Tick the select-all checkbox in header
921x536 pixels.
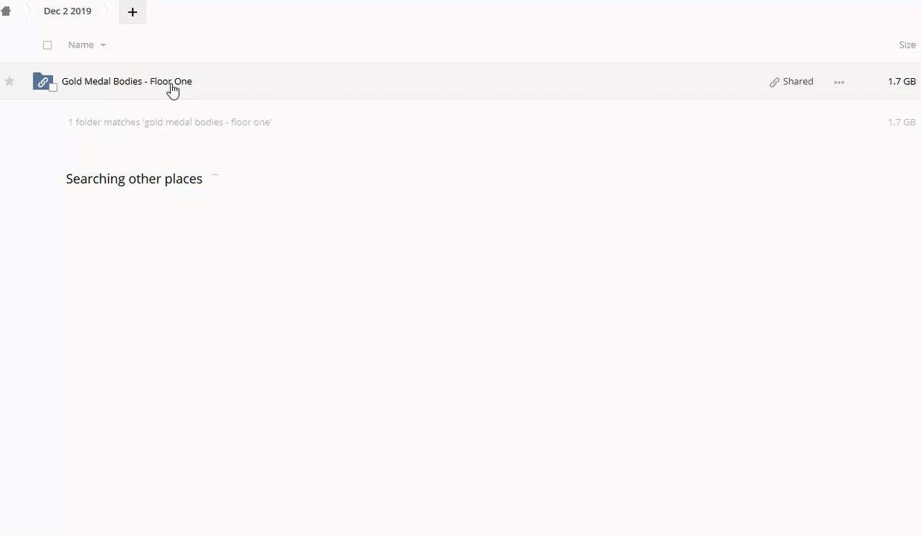[x=48, y=45]
